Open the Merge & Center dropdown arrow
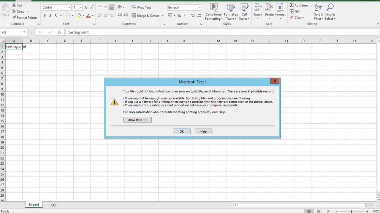Image resolution: width=380 pixels, height=213 pixels. [x=163, y=16]
